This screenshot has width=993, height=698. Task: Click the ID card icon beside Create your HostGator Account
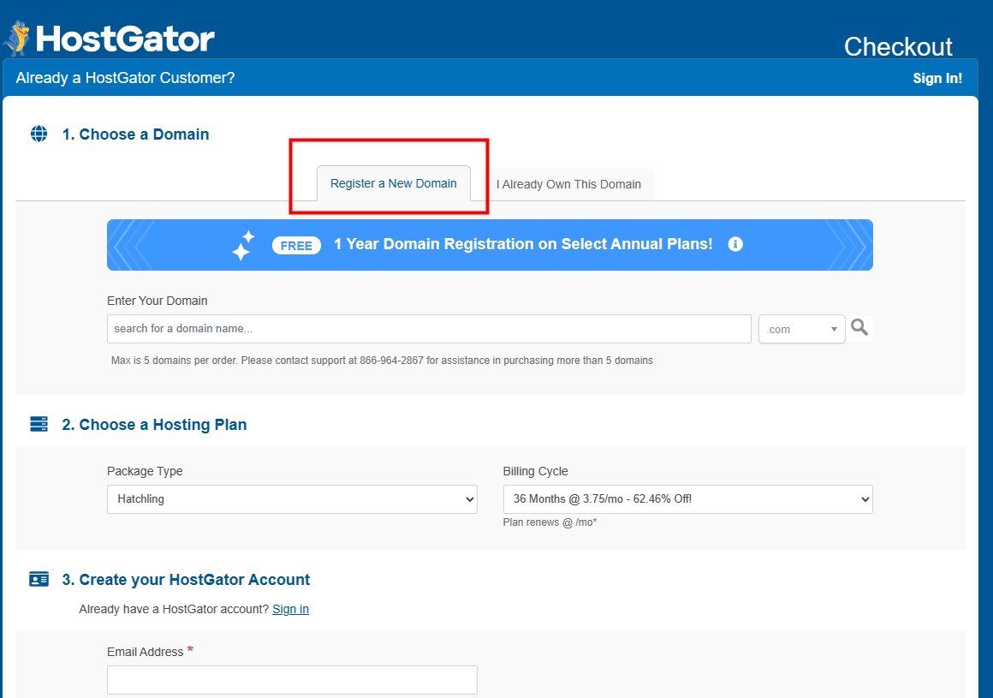[x=39, y=580]
